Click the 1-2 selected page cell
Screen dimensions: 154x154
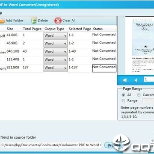coord(71,43)
